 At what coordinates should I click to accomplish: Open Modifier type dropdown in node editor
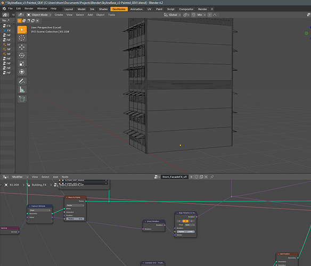pos(19,177)
